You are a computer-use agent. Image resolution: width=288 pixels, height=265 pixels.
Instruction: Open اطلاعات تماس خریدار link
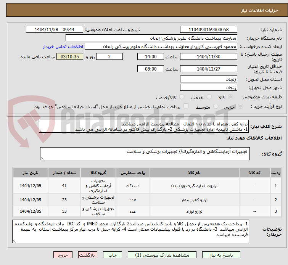[63, 47]
